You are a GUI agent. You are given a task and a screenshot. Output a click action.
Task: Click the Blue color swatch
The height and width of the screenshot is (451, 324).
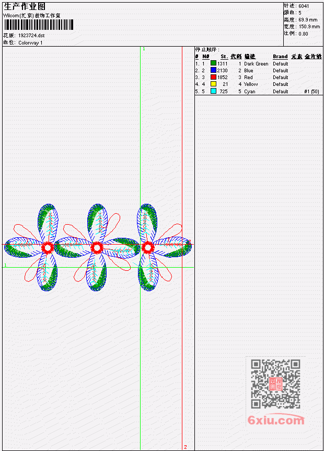tap(213, 70)
